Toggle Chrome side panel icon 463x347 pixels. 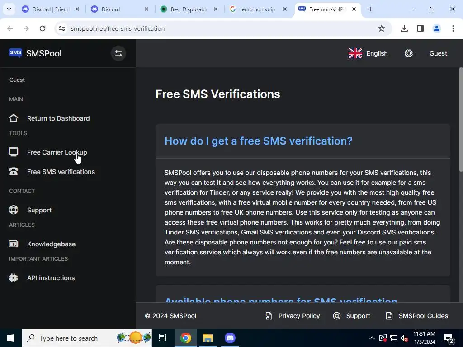pyautogui.click(x=420, y=28)
